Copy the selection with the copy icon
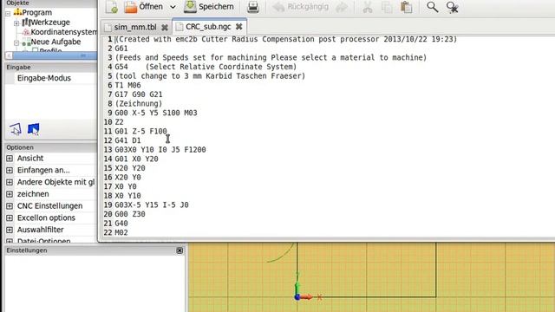The image size is (555, 312). pyautogui.click(x=387, y=8)
